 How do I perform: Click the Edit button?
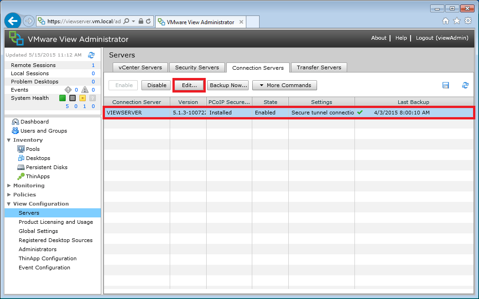tap(189, 85)
